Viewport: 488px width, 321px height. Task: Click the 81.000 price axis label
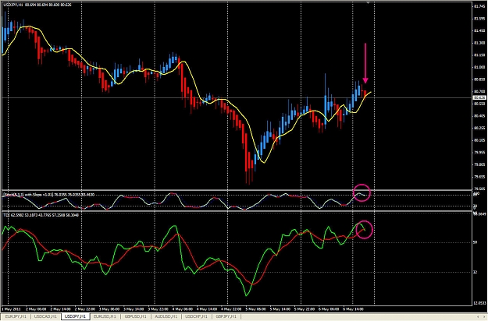pyautogui.click(x=479, y=67)
